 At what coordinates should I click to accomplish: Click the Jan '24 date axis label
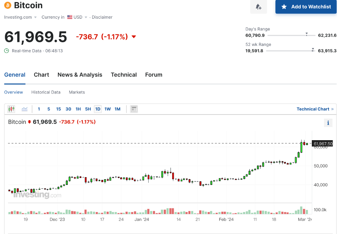pos(142,219)
